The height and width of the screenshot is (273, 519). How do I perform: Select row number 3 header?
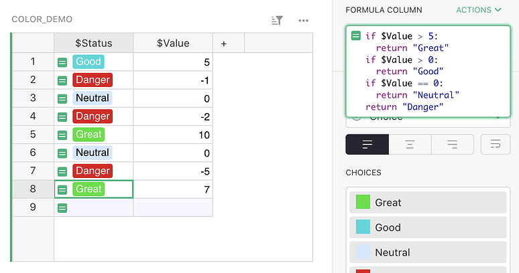click(33, 98)
